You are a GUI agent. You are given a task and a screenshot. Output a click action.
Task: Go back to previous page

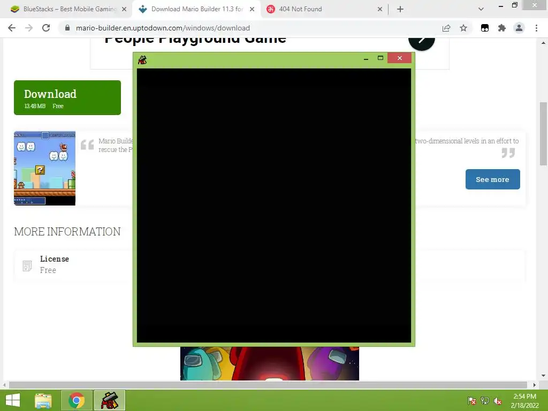pyautogui.click(x=12, y=28)
